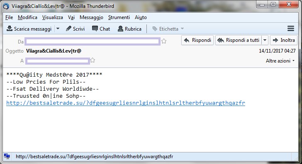Minimize the Thunderbird window
This screenshot has height=164, width=302.
pos(262,5)
